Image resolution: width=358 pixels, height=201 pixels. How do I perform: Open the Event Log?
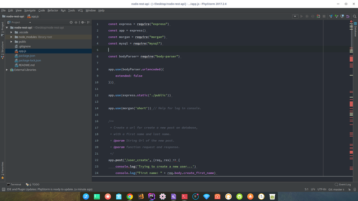(343, 185)
